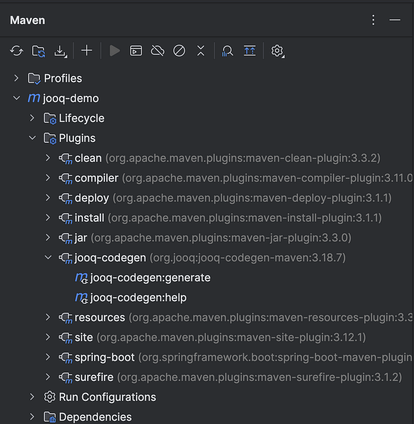
Task: Select the Run Configurations item
Action: pos(107,397)
